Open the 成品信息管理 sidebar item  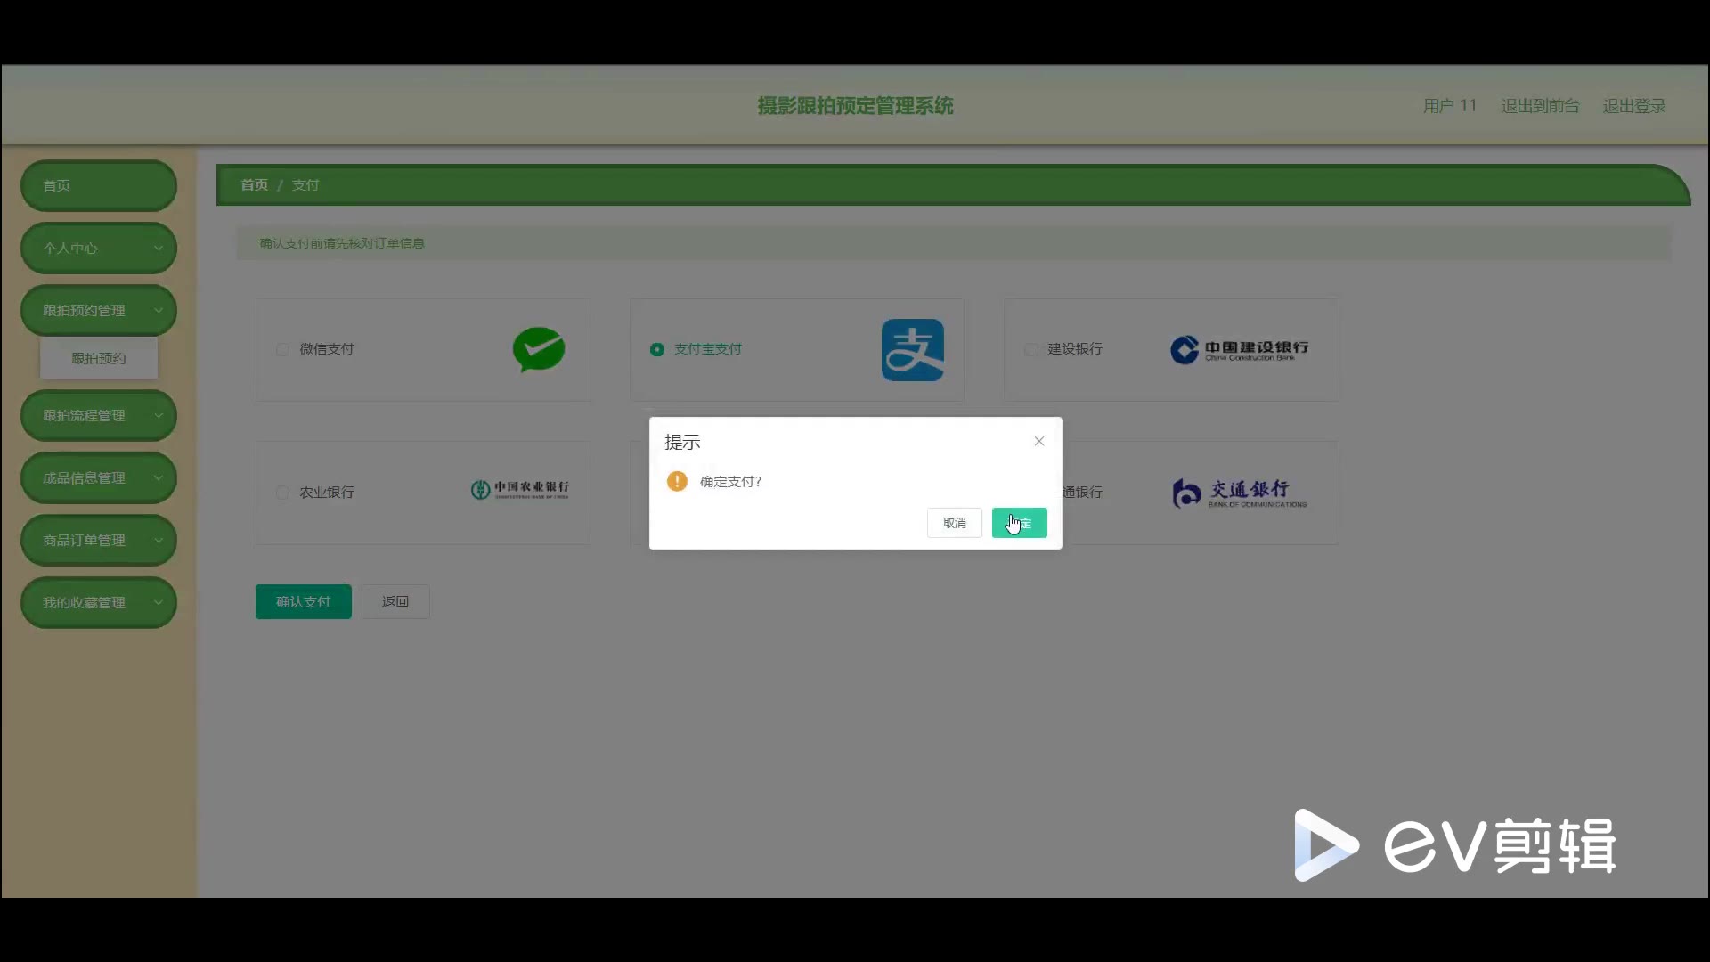click(x=99, y=477)
